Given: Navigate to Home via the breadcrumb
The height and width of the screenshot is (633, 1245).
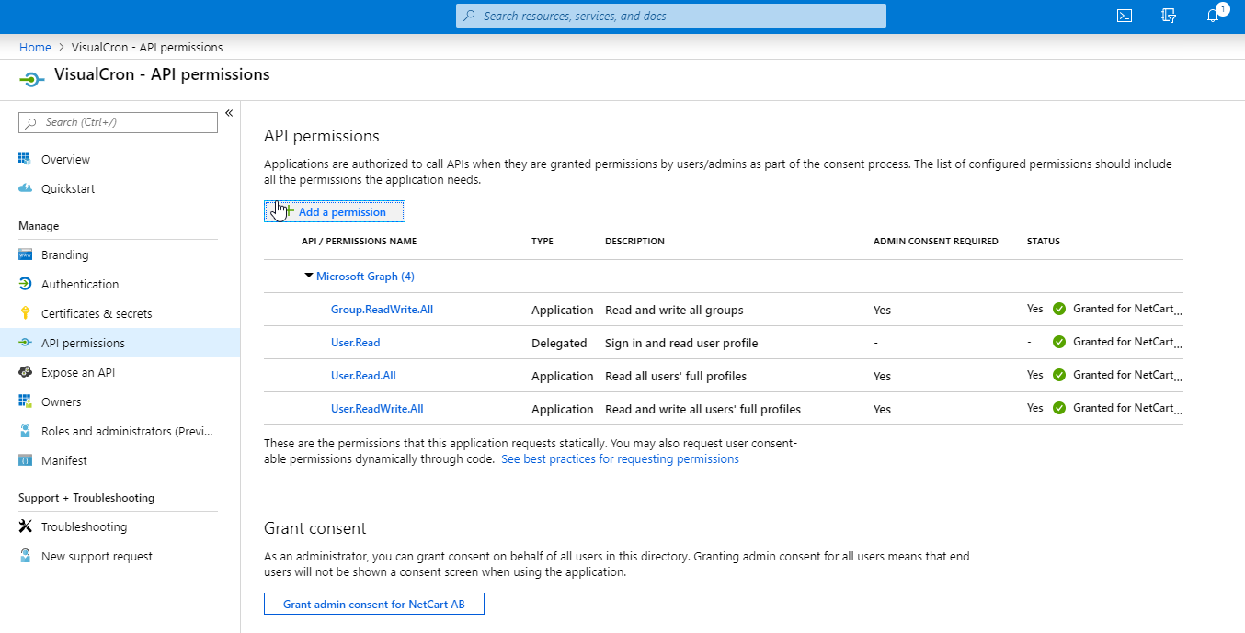Looking at the screenshot, I should (35, 47).
